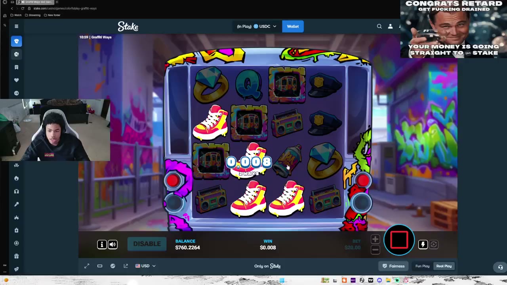Open the New folder bookmark
Viewport: 507px width, 285px height.
click(52, 15)
